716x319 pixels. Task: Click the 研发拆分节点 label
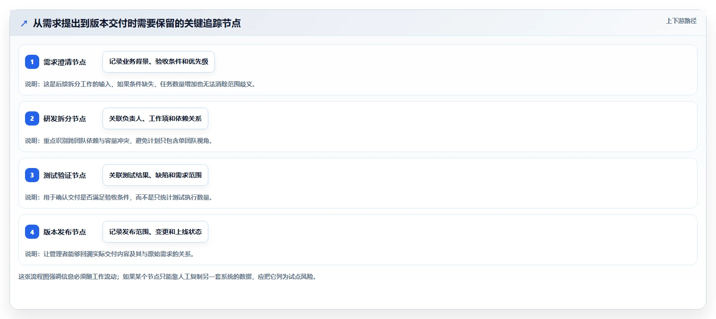pos(65,118)
